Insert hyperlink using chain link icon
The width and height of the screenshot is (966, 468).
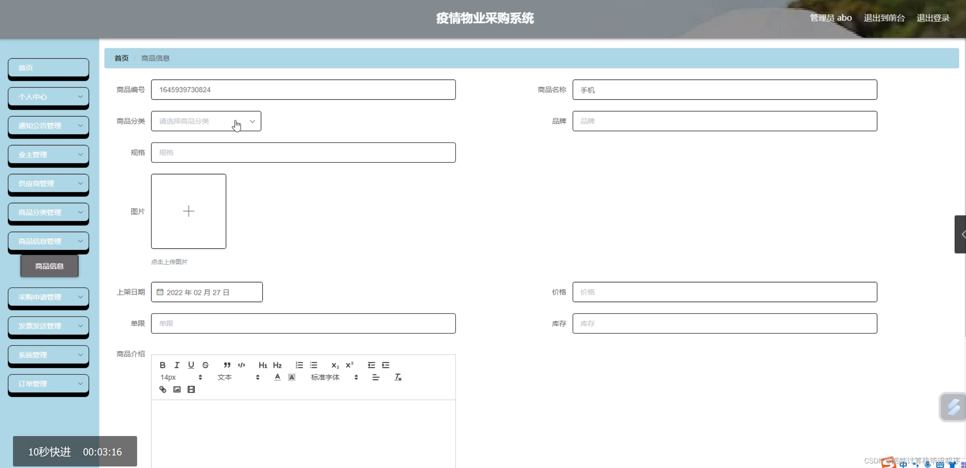pyautogui.click(x=163, y=389)
